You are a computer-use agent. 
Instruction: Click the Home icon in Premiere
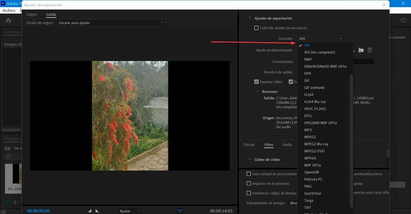(x=8, y=21)
